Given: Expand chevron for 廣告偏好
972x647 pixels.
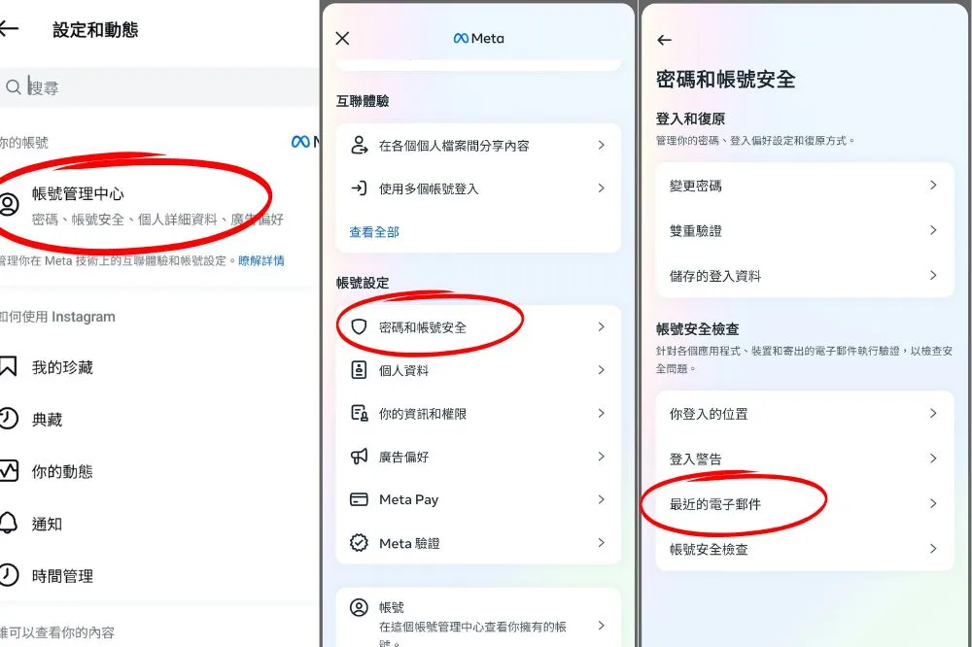Looking at the screenshot, I should (x=601, y=457).
